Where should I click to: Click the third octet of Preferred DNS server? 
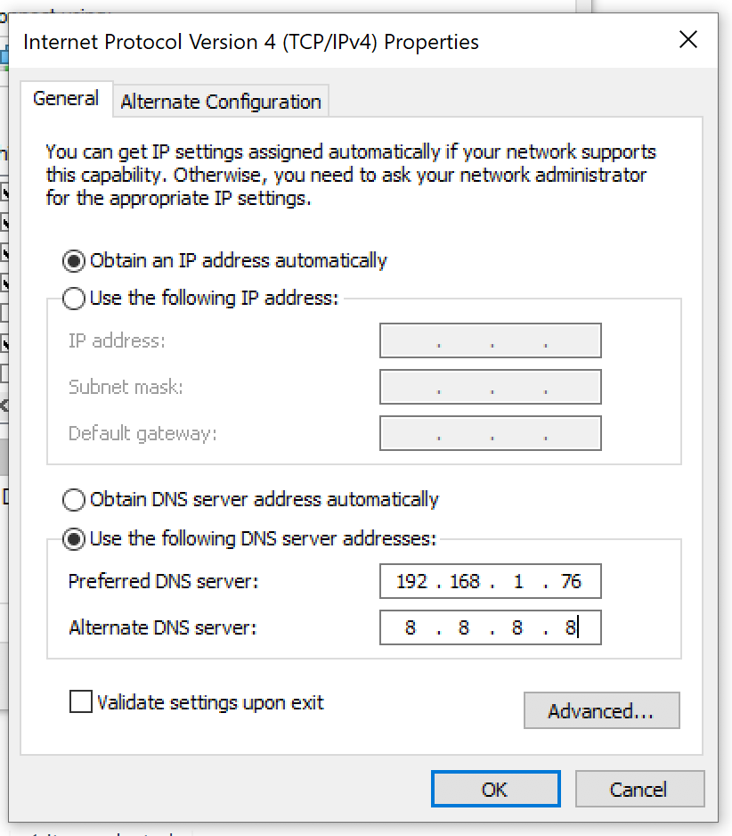point(518,582)
